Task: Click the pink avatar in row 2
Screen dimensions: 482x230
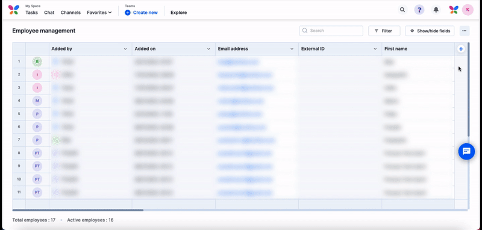Action: coord(37,75)
